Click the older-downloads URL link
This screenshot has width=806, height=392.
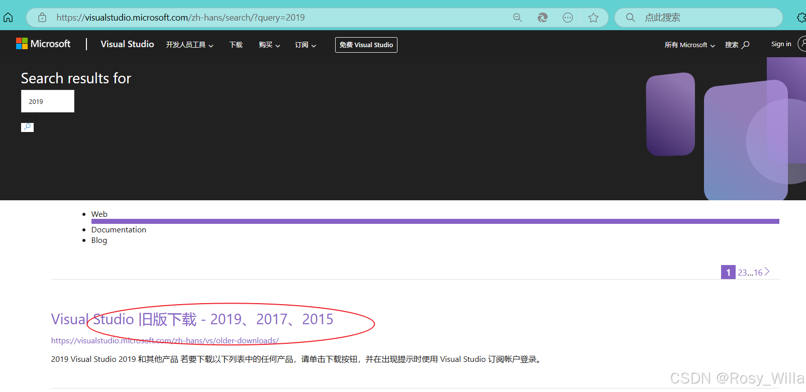pyautogui.click(x=165, y=340)
